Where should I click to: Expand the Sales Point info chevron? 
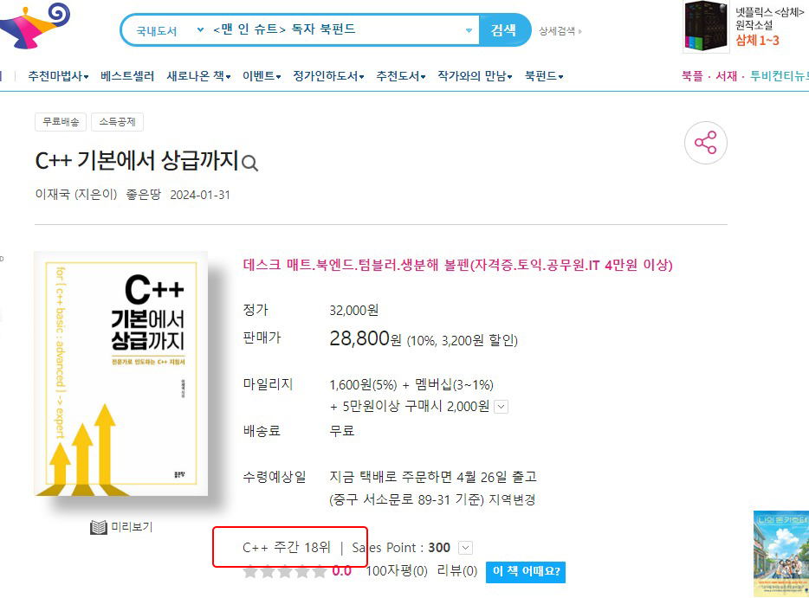pyautogui.click(x=465, y=548)
